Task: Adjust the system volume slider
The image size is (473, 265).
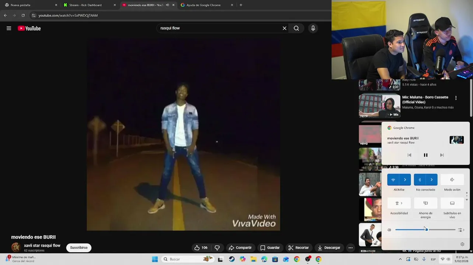Action: coord(425,230)
